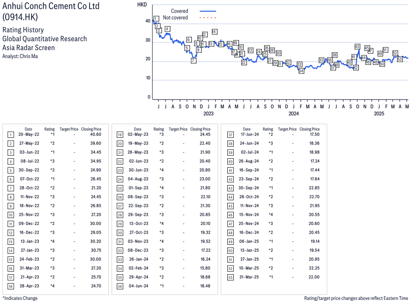Click chart marker 43 at the price spike
Viewport: 413px width, 301px height.
[x=357, y=47]
